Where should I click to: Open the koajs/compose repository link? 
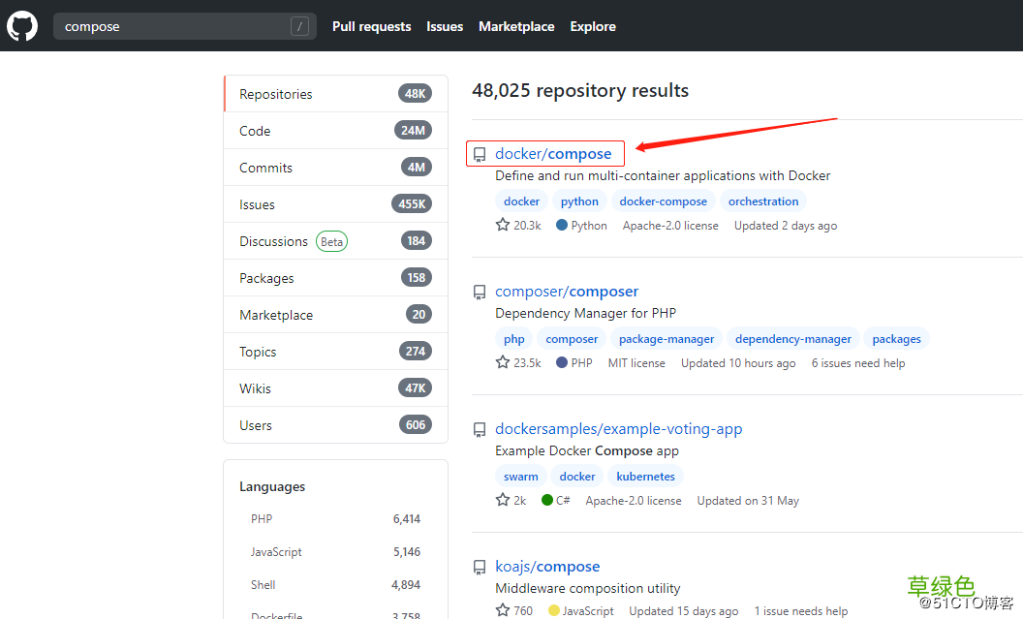pos(547,567)
